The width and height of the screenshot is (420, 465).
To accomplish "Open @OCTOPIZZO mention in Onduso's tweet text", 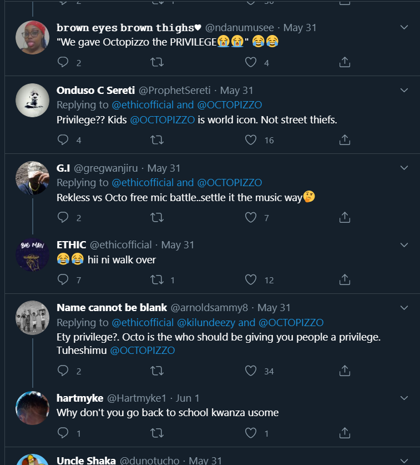I will [162, 119].
